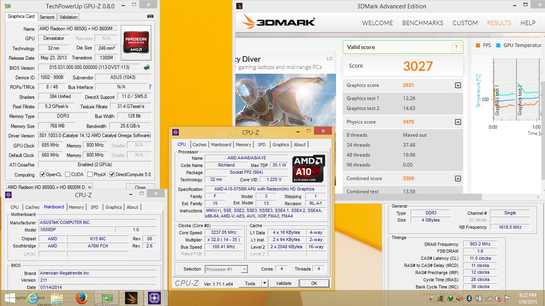
Task: Click the AMD A10 logo in CPU-Z
Action: pyautogui.click(x=308, y=169)
